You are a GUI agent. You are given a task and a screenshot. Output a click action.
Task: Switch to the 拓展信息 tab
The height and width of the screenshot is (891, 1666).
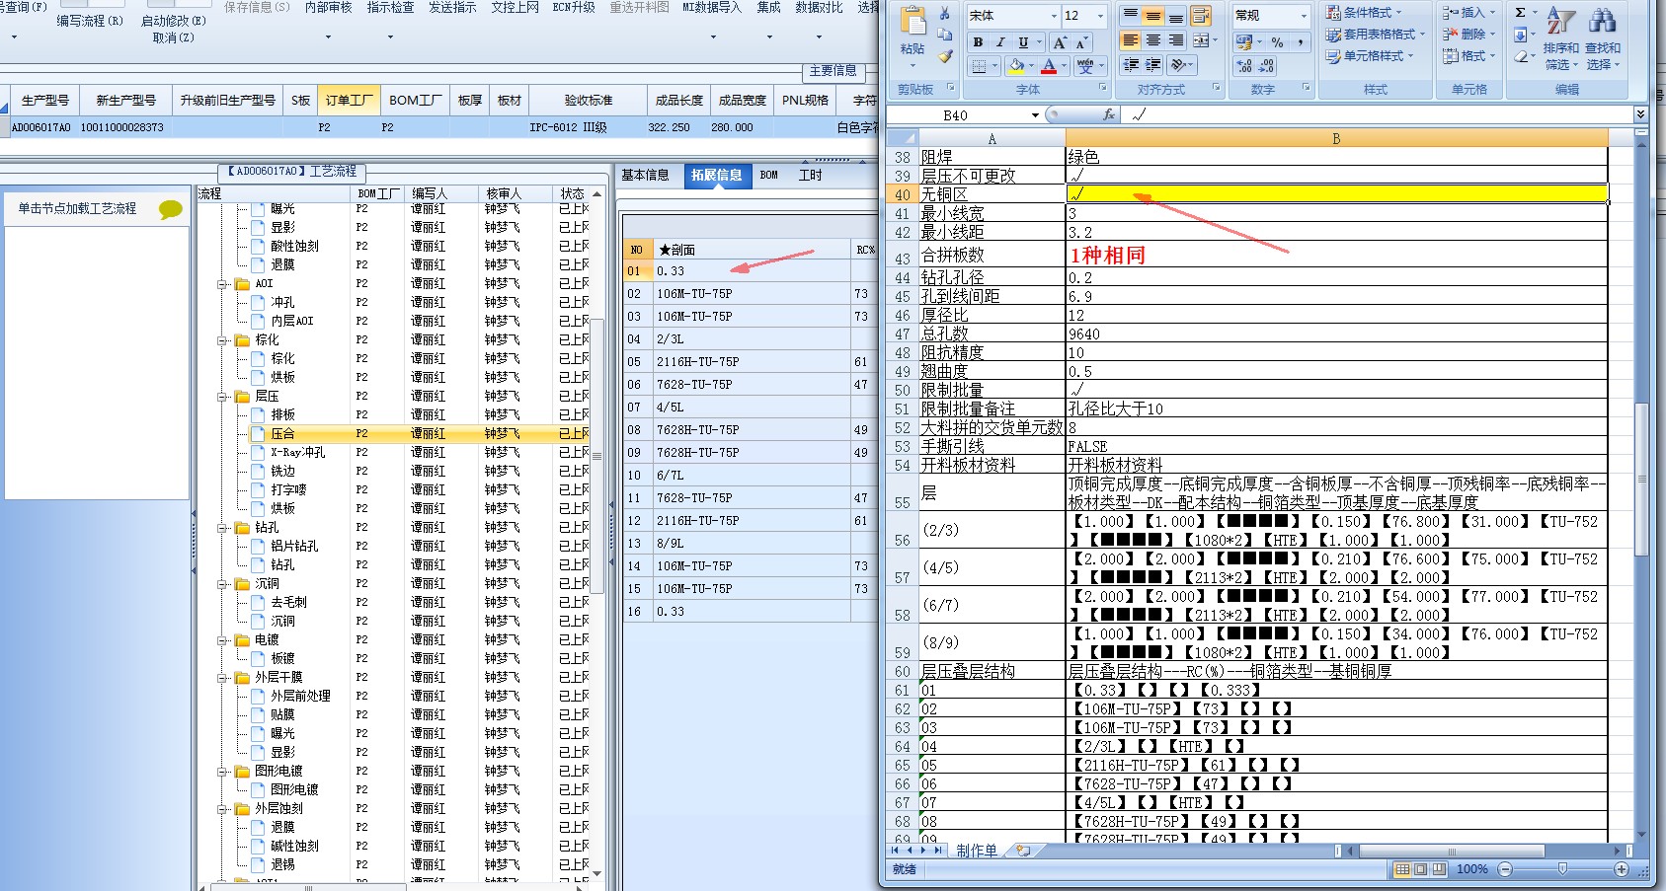(x=716, y=176)
